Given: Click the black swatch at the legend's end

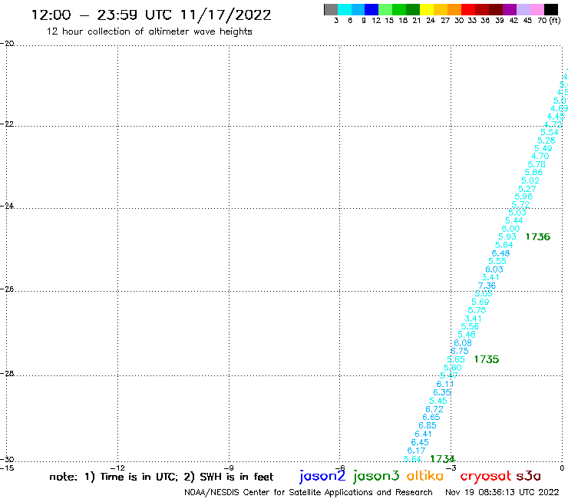Looking at the screenshot, I should coord(550,9).
